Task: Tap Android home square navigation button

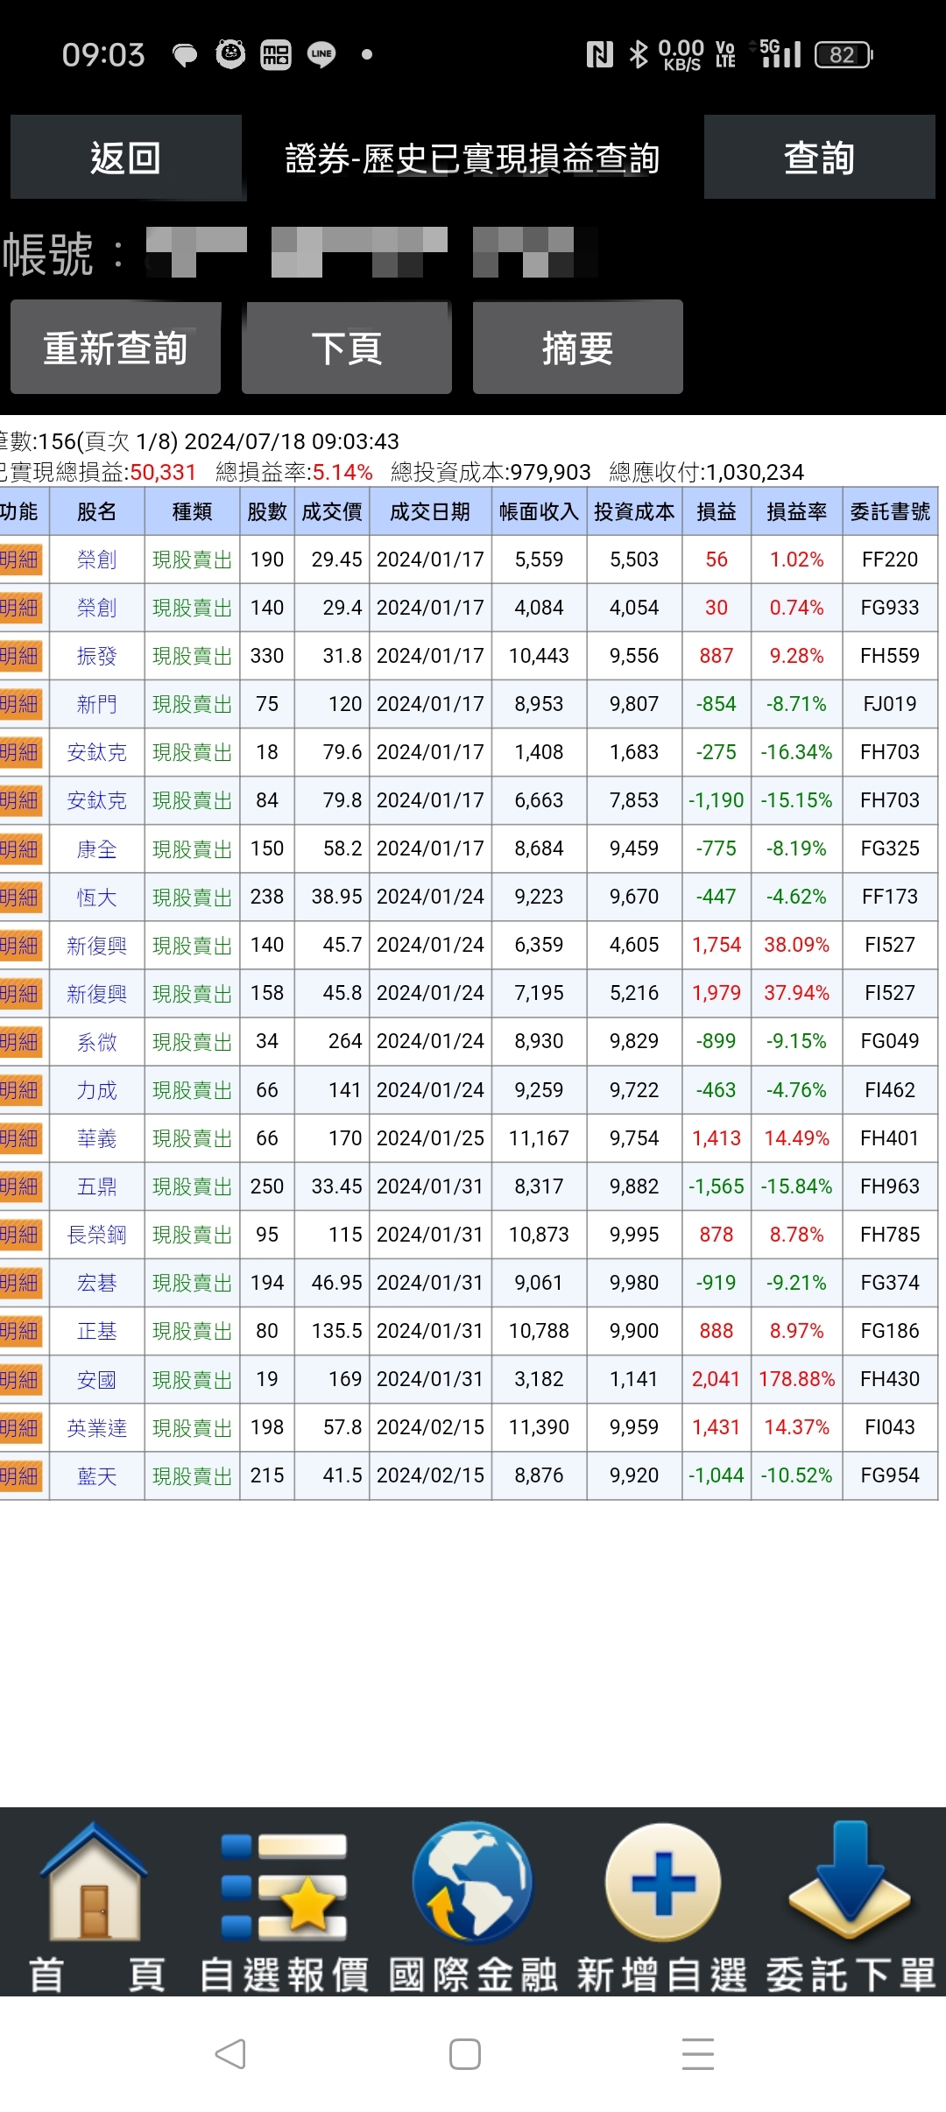Action: click(x=464, y=2054)
